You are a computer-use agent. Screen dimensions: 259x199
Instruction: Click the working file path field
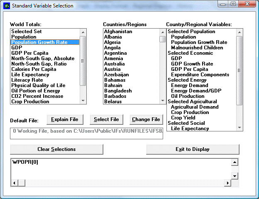(87, 133)
